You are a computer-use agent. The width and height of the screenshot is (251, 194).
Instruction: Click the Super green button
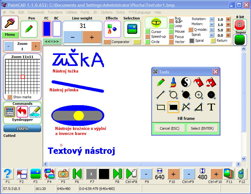(240, 40)
